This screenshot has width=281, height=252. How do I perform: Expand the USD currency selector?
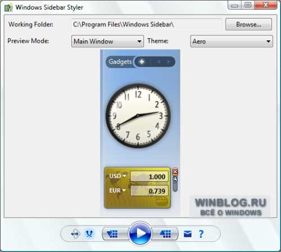point(117,176)
